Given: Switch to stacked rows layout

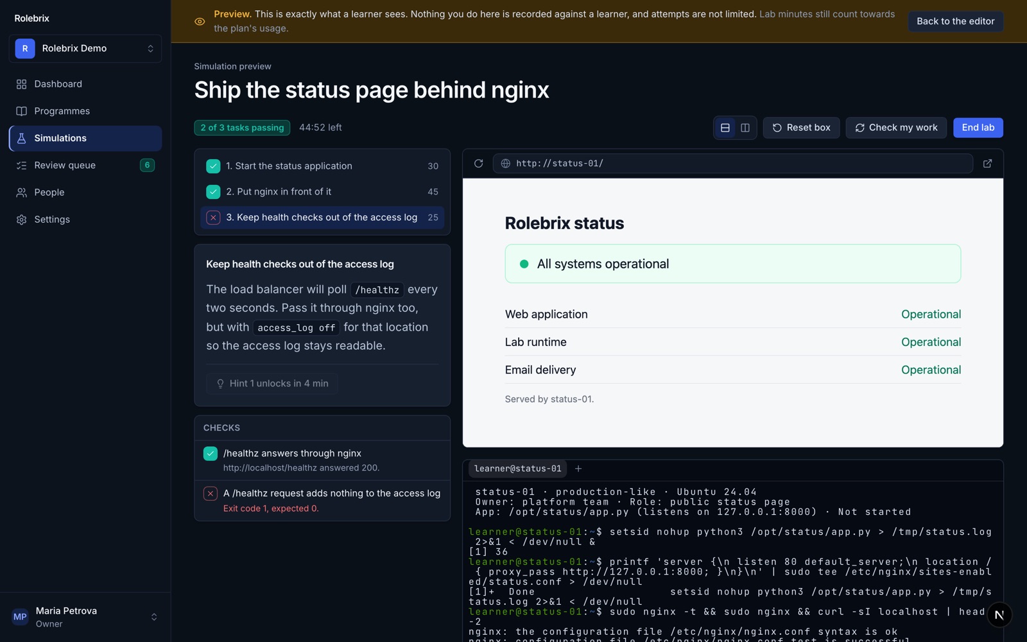Looking at the screenshot, I should pos(725,128).
